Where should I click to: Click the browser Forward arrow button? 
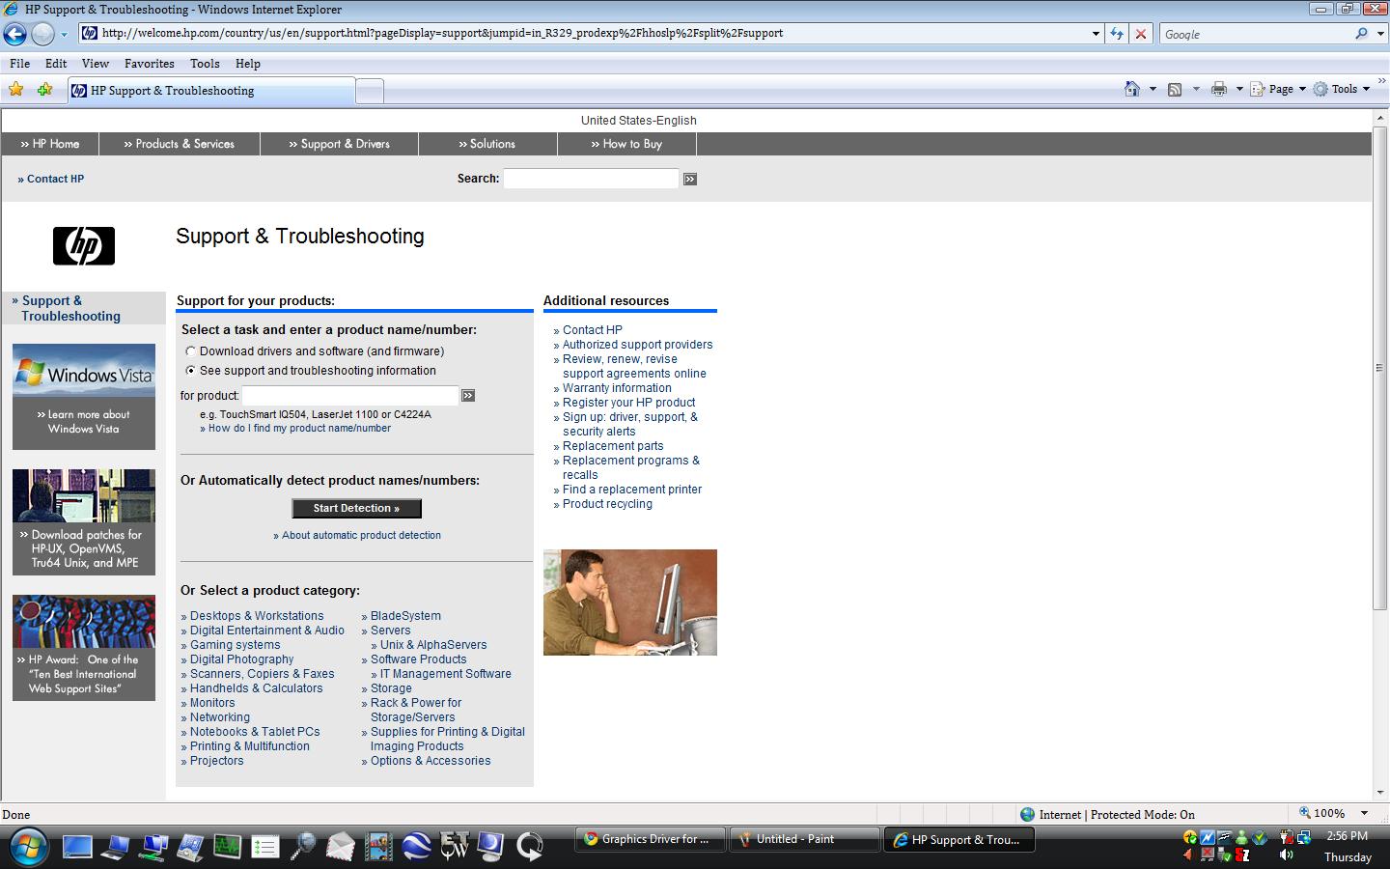[42, 34]
